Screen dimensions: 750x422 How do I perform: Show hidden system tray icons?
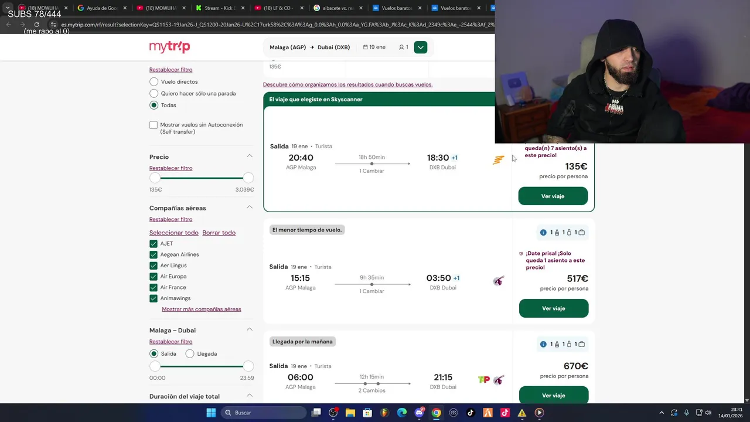coord(662,413)
